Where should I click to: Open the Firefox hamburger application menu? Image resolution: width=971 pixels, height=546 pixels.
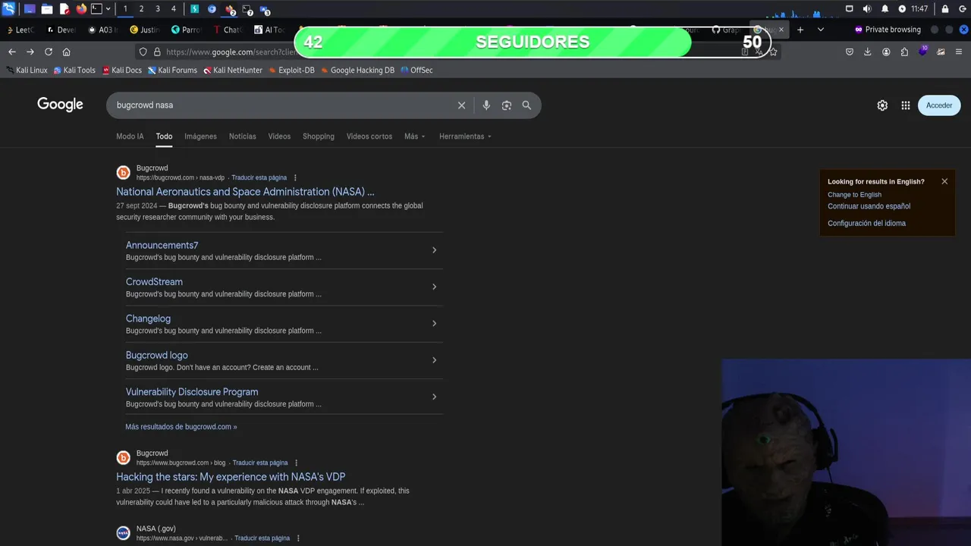click(960, 52)
